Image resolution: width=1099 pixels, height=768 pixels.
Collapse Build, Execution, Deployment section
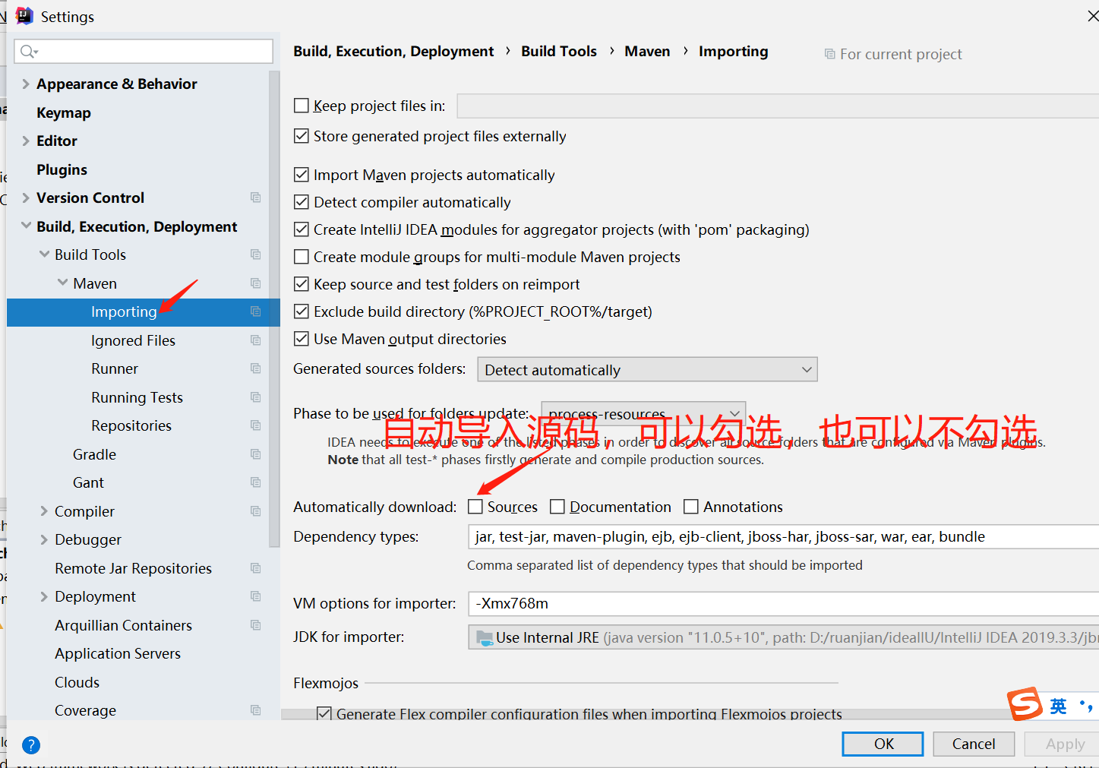pyautogui.click(x=26, y=226)
